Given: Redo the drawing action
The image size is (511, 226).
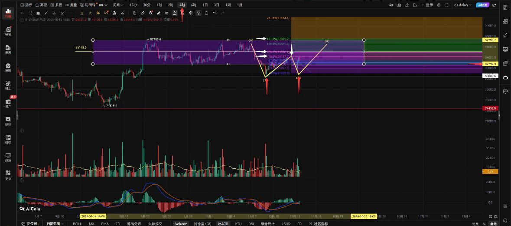Looking at the screenshot, I should click(223, 13).
